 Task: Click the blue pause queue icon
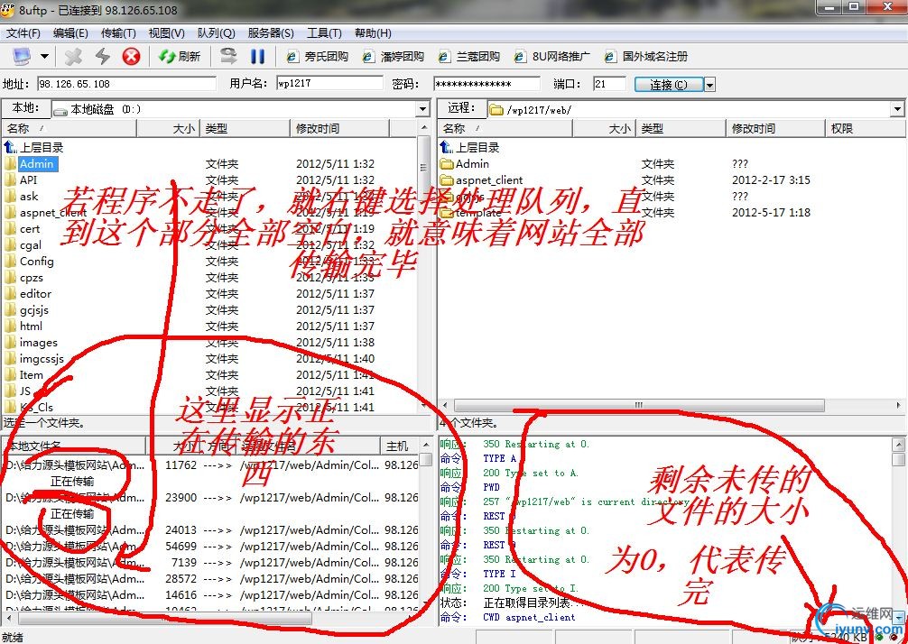click(x=258, y=56)
